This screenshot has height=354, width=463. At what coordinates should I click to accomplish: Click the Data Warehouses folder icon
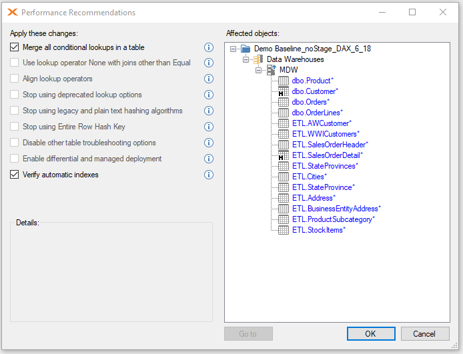click(258, 59)
